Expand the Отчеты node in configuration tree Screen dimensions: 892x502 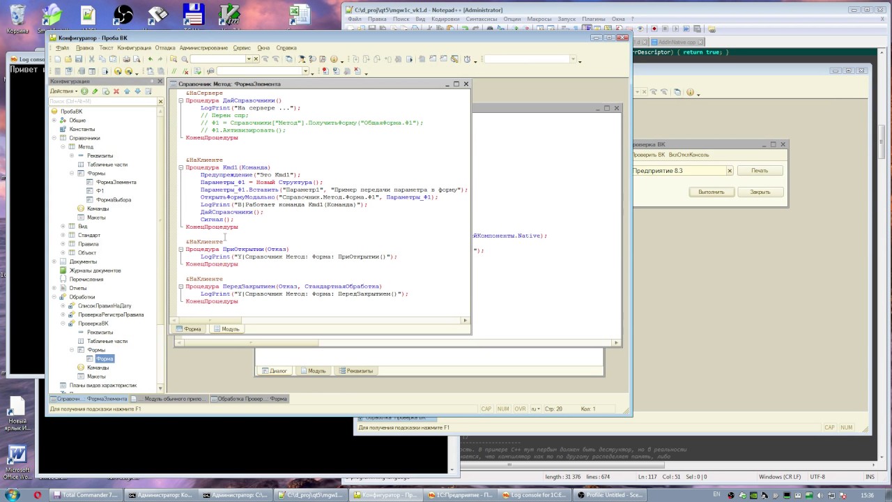click(54, 288)
